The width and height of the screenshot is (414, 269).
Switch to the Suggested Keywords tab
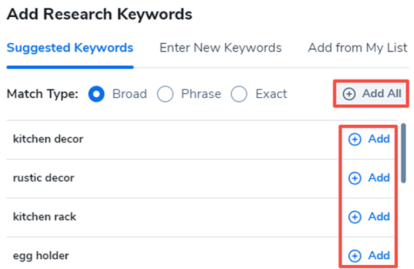point(70,48)
